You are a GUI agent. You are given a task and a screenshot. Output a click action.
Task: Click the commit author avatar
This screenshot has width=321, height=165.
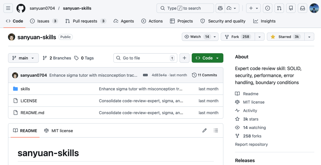15,75
